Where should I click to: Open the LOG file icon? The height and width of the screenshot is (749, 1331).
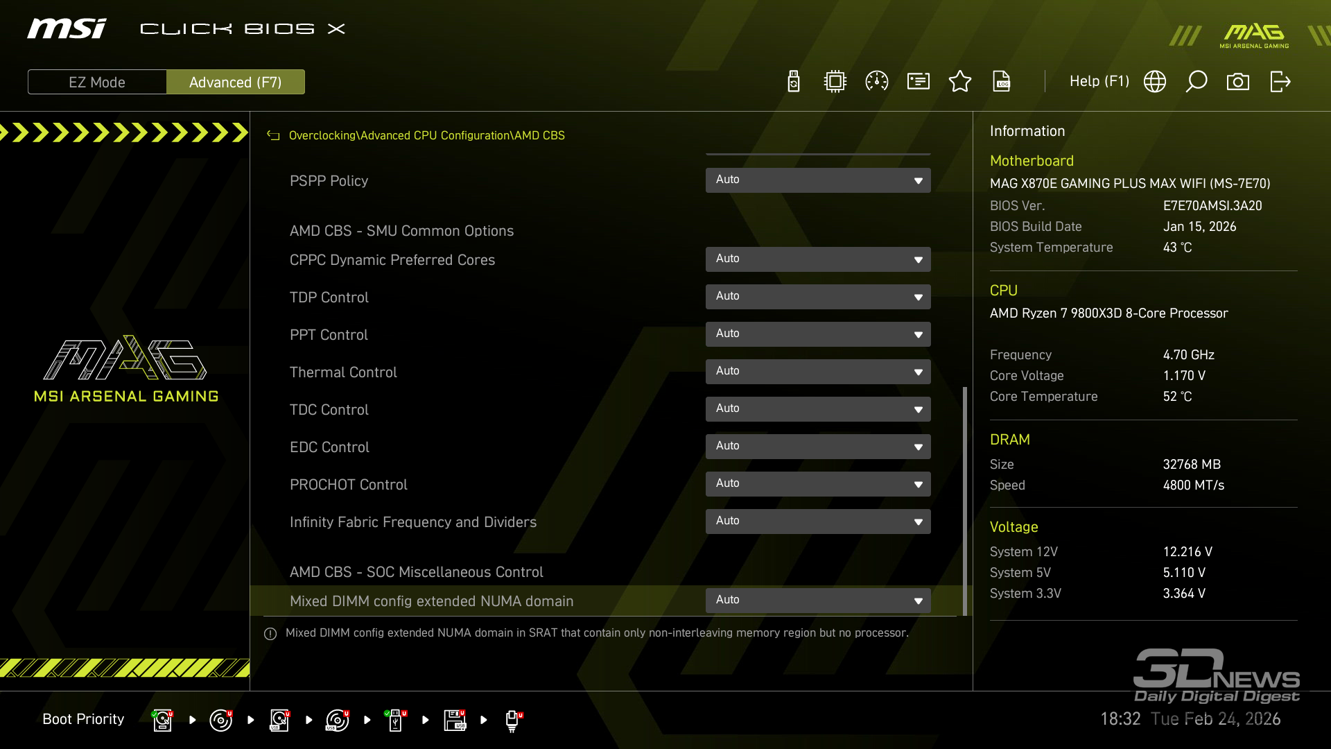(x=1002, y=82)
